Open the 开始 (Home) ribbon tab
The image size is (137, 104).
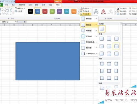coord(7,5)
